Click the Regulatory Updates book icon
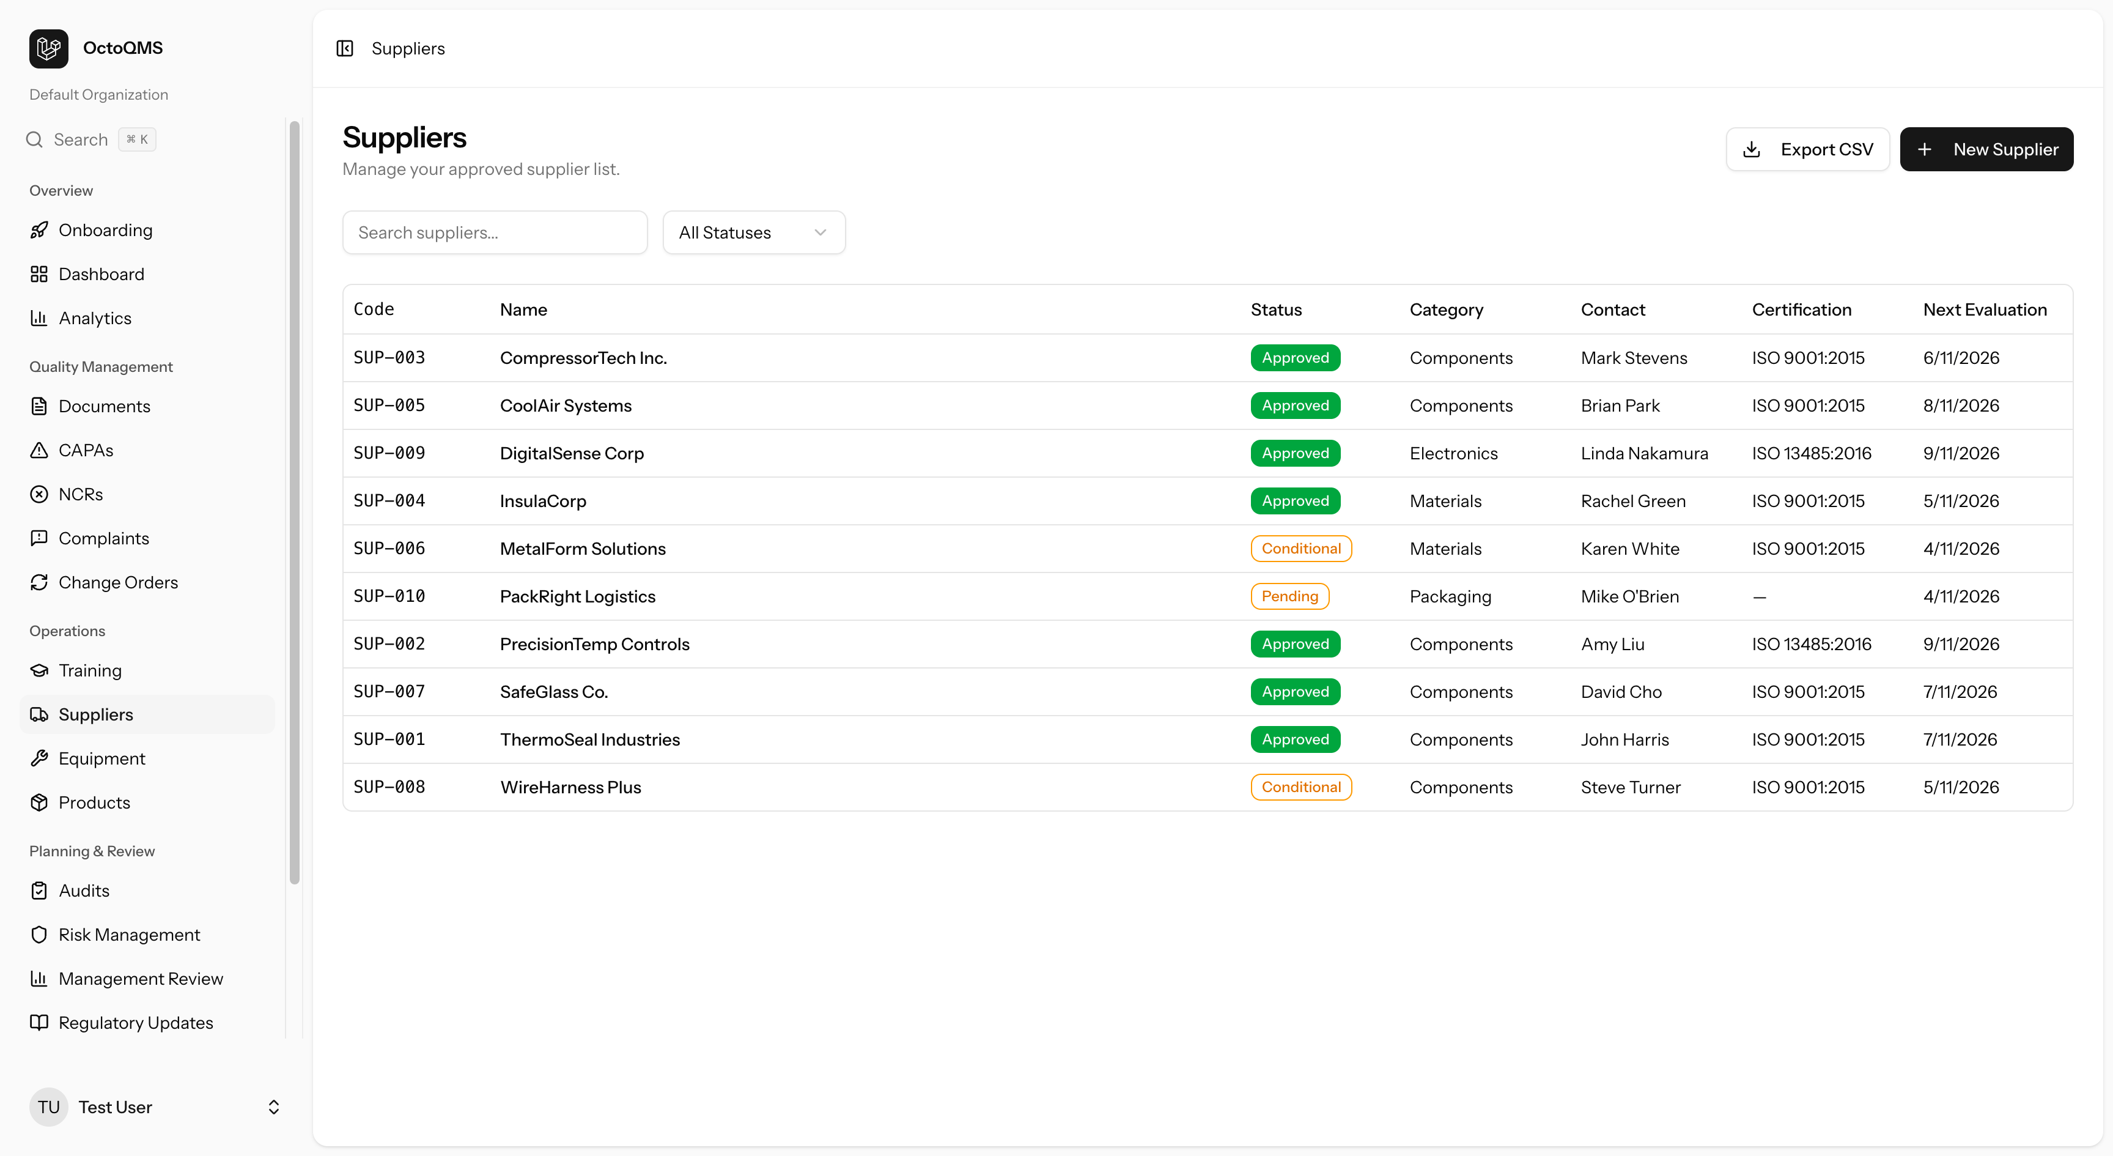Image resolution: width=2113 pixels, height=1156 pixels. click(x=39, y=1023)
